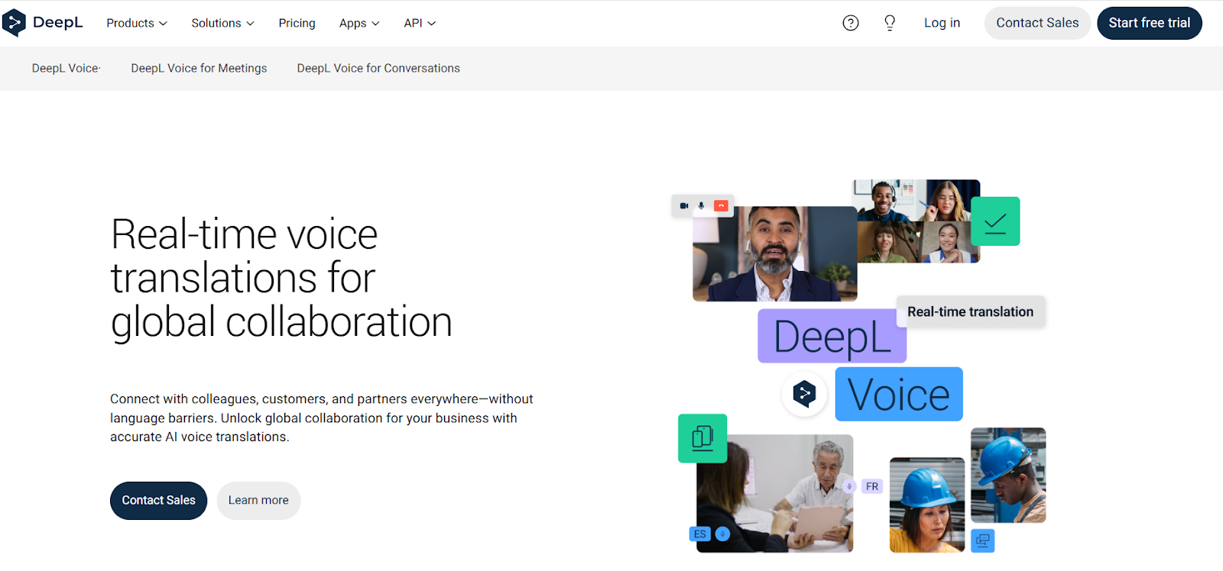
Task: Click the elderly man conversation photo
Action: (774, 493)
